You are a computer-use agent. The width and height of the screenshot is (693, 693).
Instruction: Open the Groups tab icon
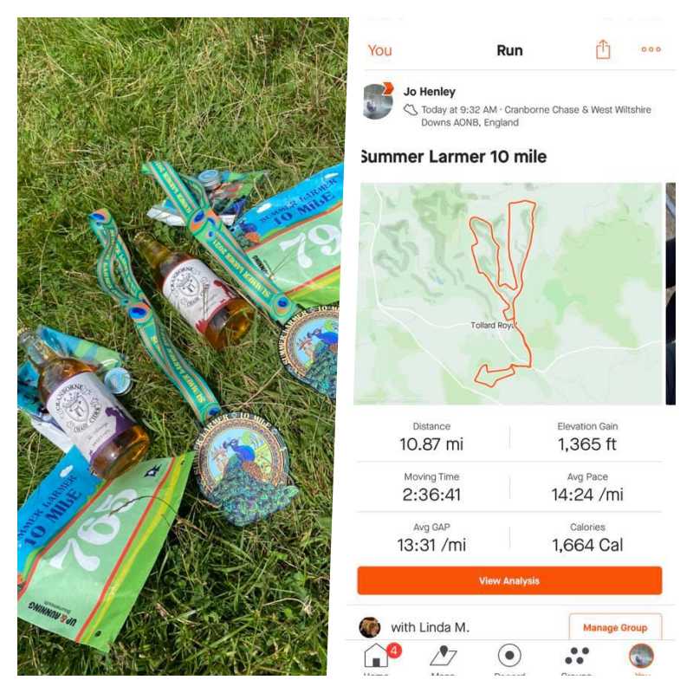pos(577,656)
